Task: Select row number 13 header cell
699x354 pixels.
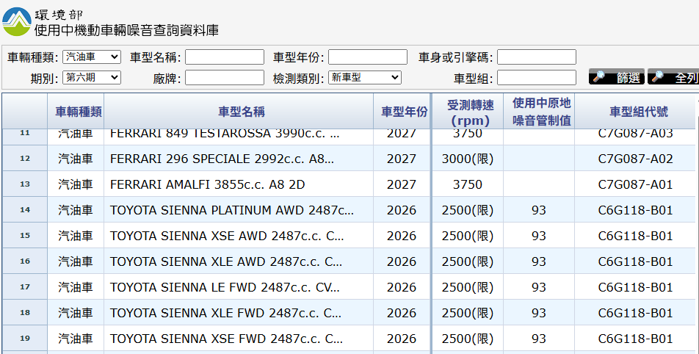Action: tap(25, 184)
